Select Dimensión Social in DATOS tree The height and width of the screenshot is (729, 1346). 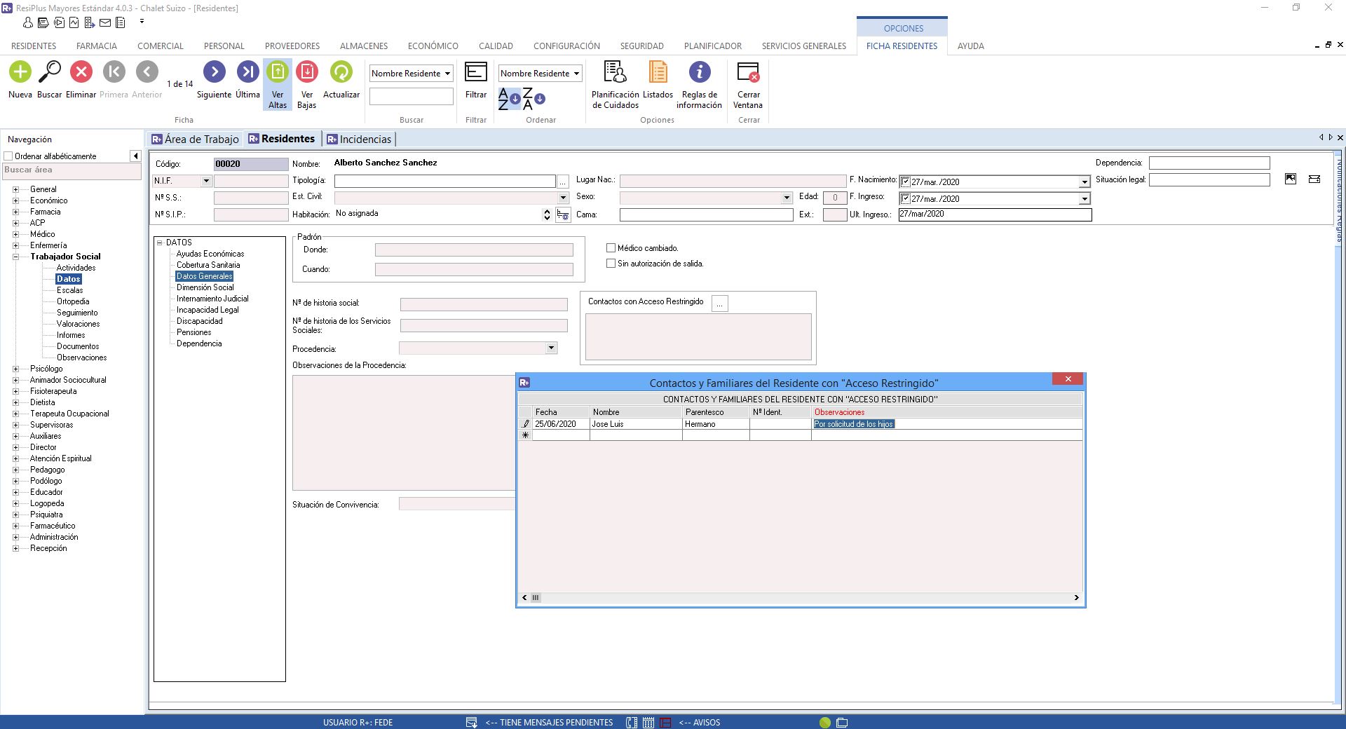205,287
